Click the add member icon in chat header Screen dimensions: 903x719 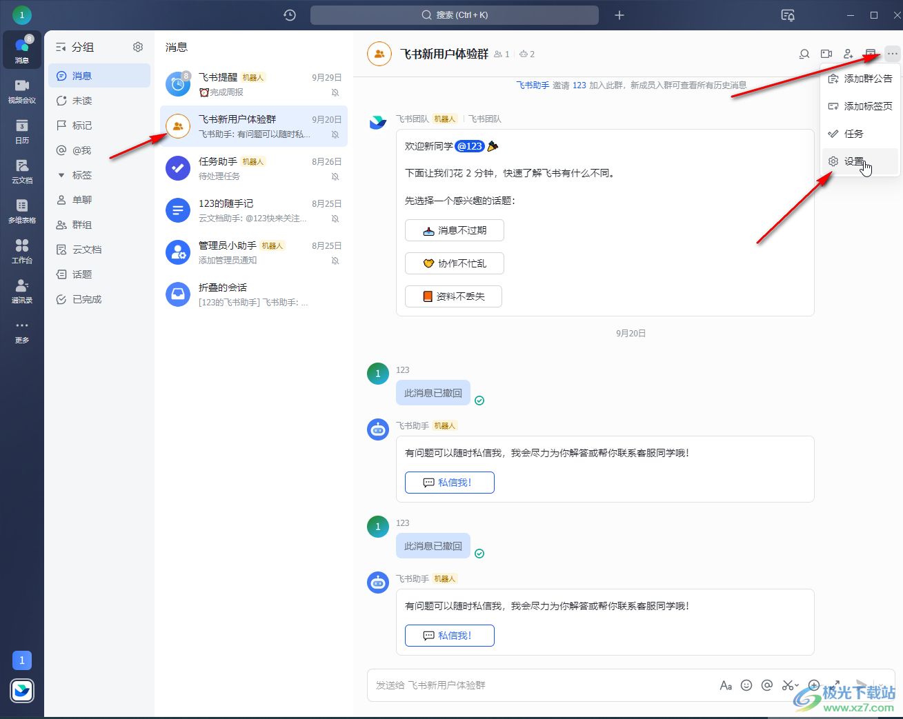coord(849,54)
